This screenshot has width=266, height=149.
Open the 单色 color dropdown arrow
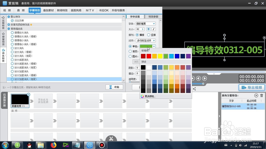point(154,46)
